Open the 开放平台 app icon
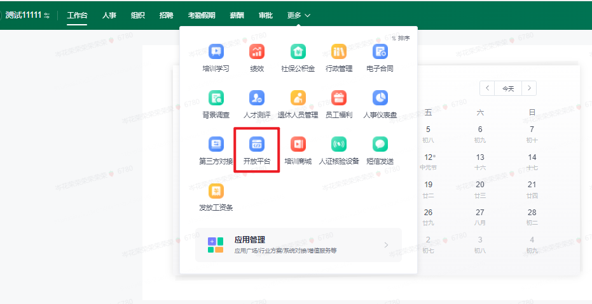This screenshot has width=592, height=304. click(x=257, y=144)
